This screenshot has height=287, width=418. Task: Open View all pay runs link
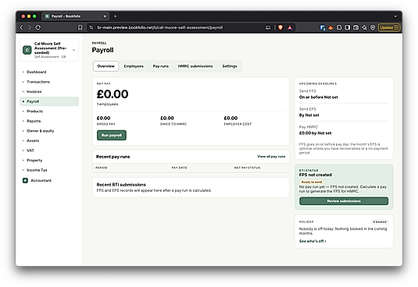[271, 157]
